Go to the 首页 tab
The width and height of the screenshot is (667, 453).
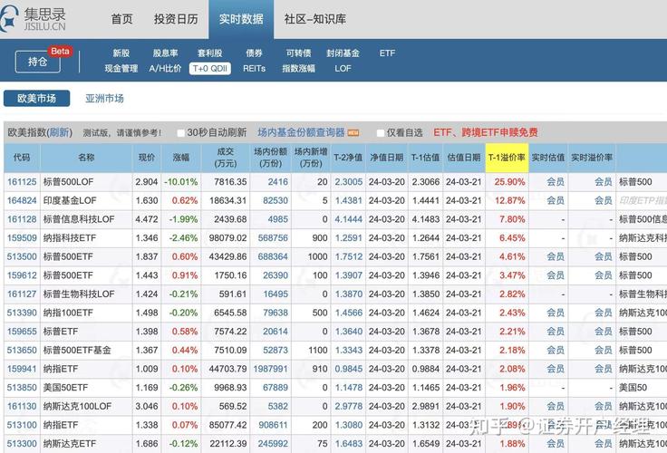122,19
